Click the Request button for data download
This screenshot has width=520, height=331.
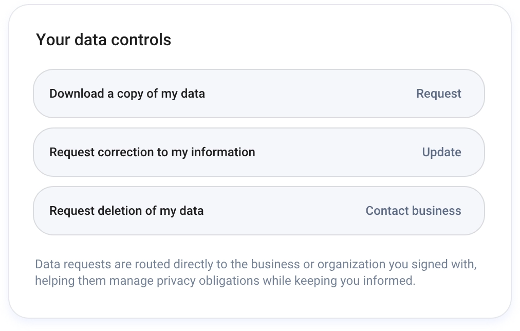(x=438, y=94)
